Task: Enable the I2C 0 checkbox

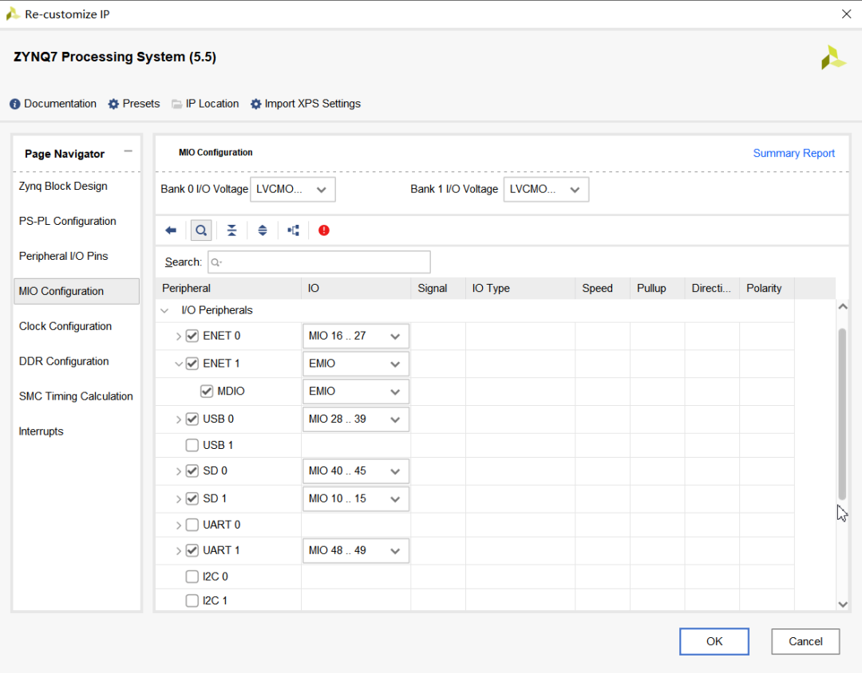Action: click(x=192, y=577)
